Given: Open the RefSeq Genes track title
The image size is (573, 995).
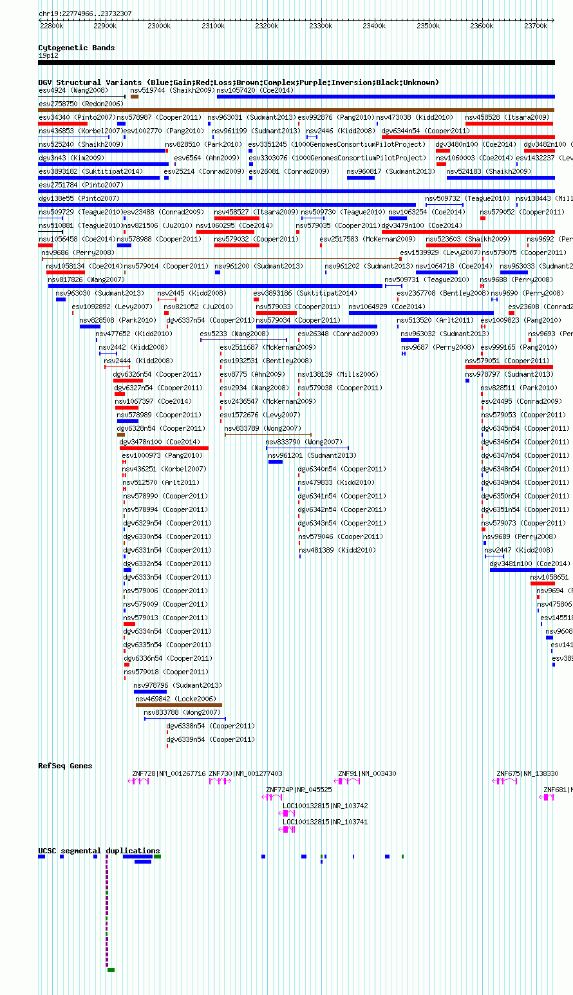Looking at the screenshot, I should [x=65, y=766].
